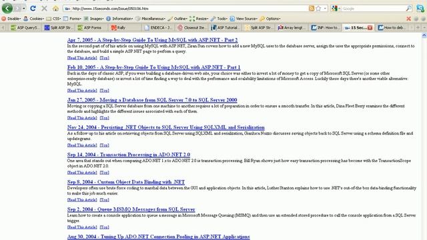Open the Apr 7, 2005 MySQL Part 2 article

coord(152,40)
